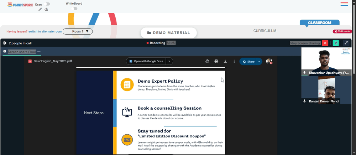Download the PDF file

click(x=225, y=61)
